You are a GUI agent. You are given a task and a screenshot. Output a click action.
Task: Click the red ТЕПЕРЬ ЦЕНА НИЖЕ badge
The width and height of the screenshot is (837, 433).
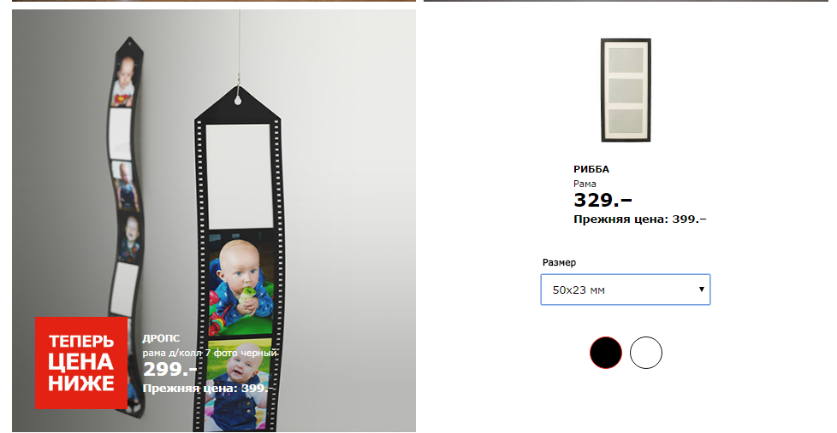pos(81,363)
